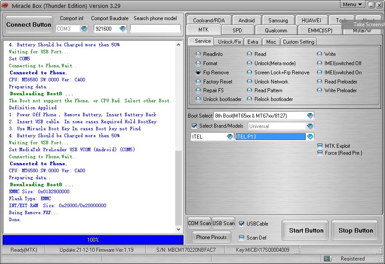Click the COM Scan button

[199, 223]
